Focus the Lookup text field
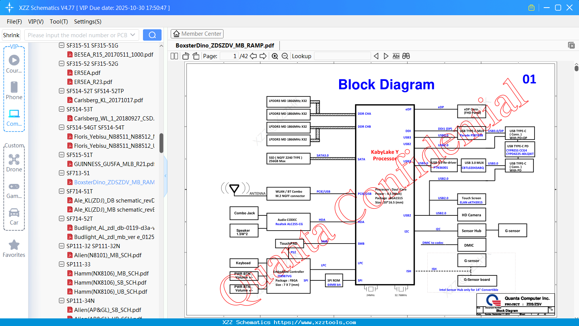Screen dimensions: 579x326 click(x=342, y=56)
